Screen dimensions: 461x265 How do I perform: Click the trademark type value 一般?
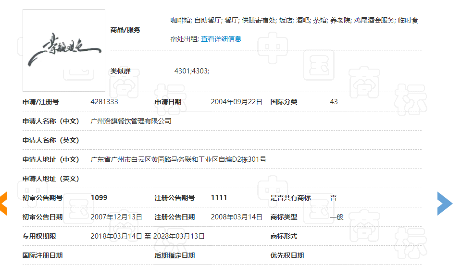tap(337, 217)
